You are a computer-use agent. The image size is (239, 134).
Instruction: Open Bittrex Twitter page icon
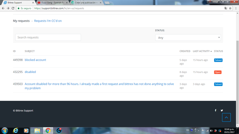tap(222, 111)
